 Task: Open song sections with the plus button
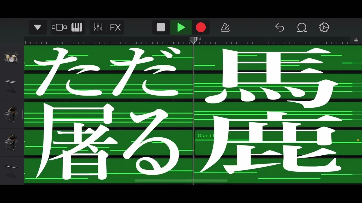pyautogui.click(x=356, y=40)
